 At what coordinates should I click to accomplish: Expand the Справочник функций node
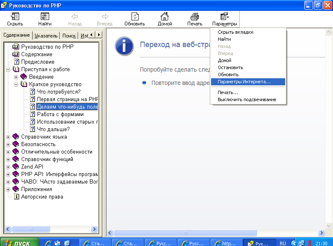coord(8,159)
